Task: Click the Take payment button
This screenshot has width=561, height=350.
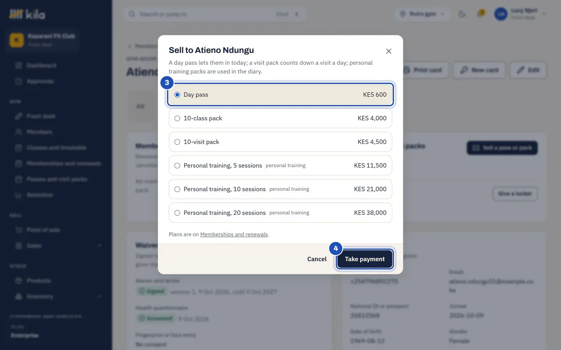Action: pos(365,259)
